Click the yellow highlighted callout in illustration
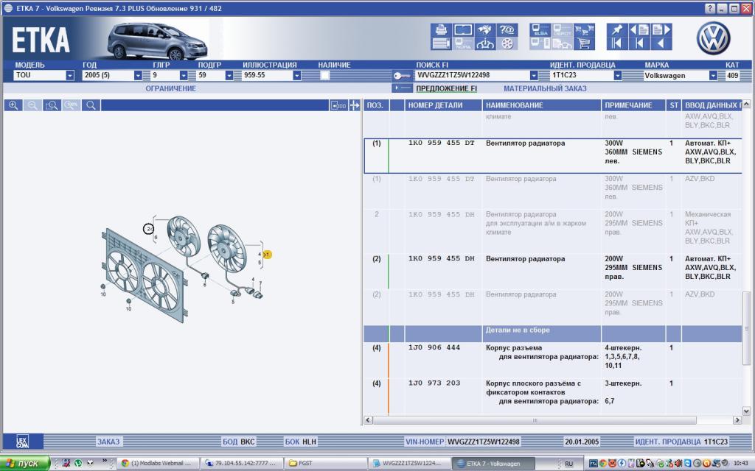 coord(267,254)
